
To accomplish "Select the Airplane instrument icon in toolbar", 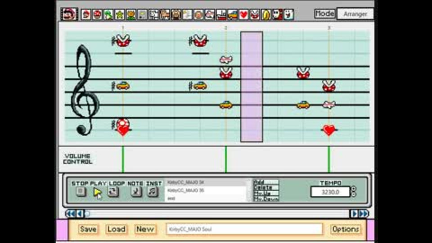I will [x=210, y=14].
